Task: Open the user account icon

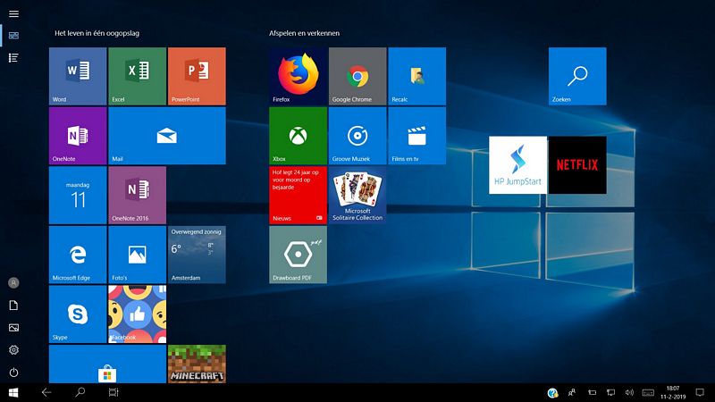Action: click(x=13, y=282)
